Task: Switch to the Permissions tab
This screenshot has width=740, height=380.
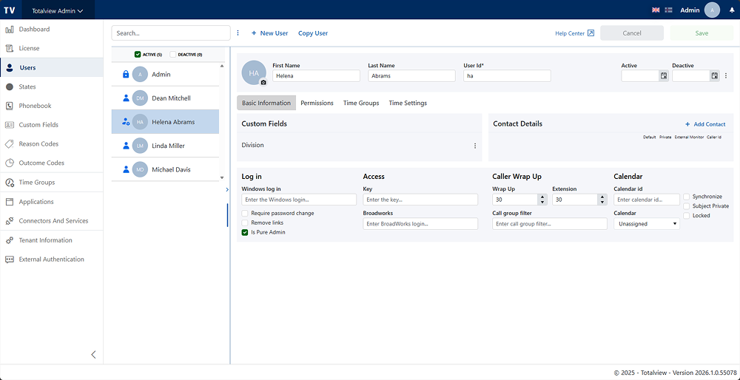Action: [x=317, y=103]
